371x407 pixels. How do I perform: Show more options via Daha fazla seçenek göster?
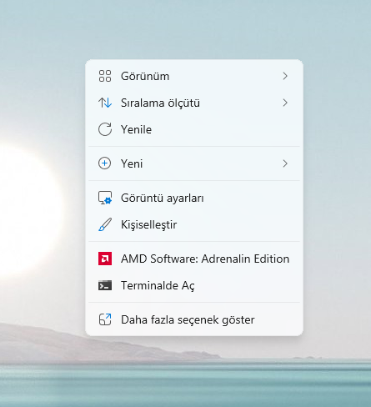[194, 319]
